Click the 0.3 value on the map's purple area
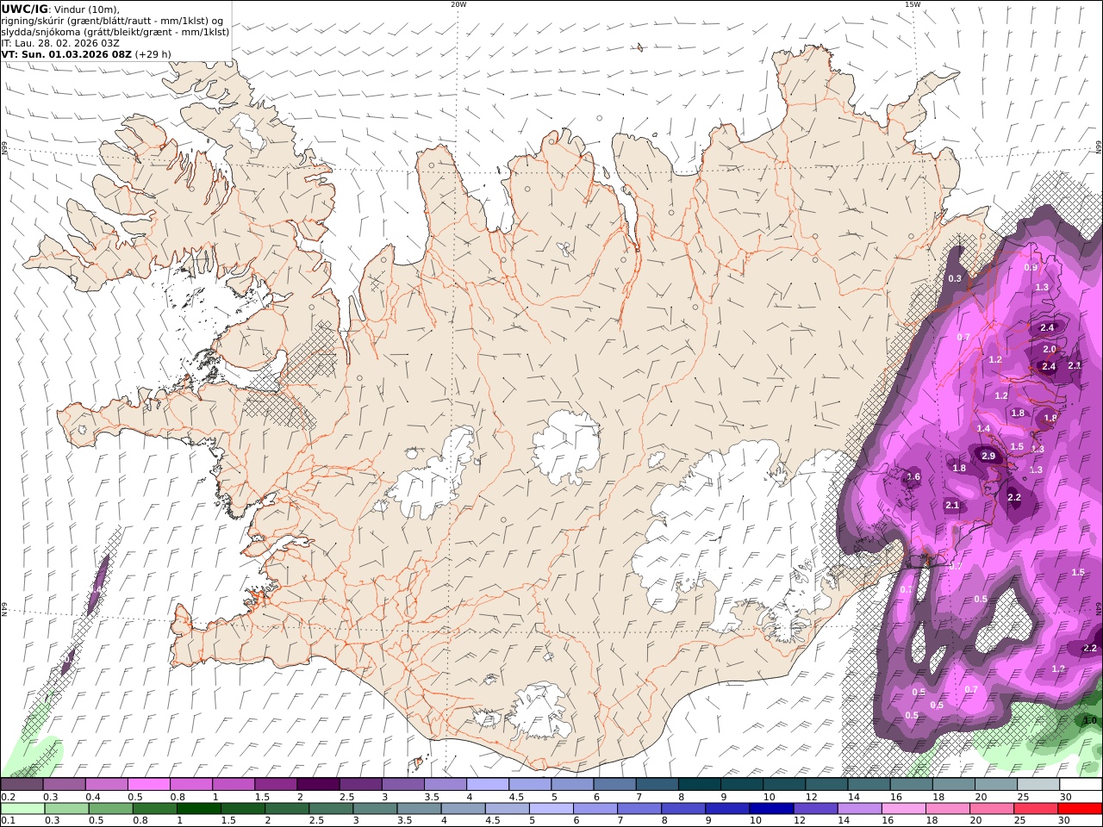The width and height of the screenshot is (1103, 827). [x=955, y=278]
